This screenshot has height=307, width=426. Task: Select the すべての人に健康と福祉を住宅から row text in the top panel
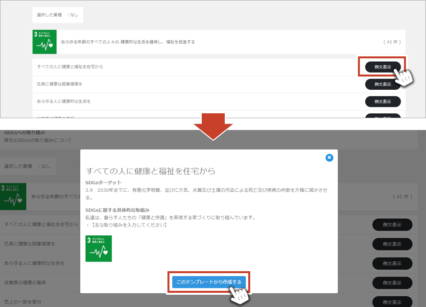(70, 67)
